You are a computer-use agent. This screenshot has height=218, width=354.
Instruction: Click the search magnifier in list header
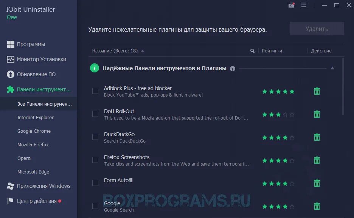point(252,51)
